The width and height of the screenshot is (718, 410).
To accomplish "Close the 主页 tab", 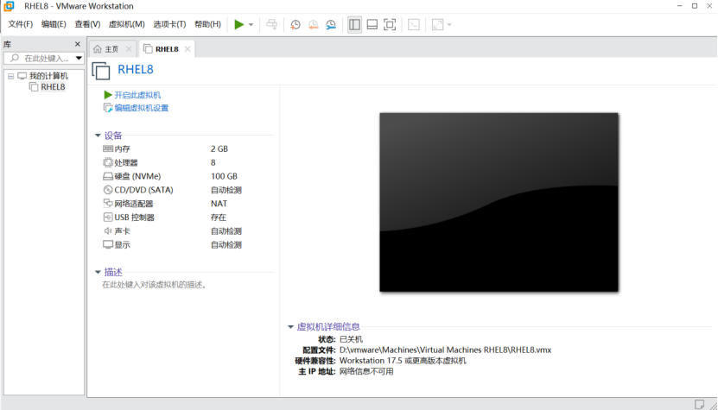I will tap(129, 49).
